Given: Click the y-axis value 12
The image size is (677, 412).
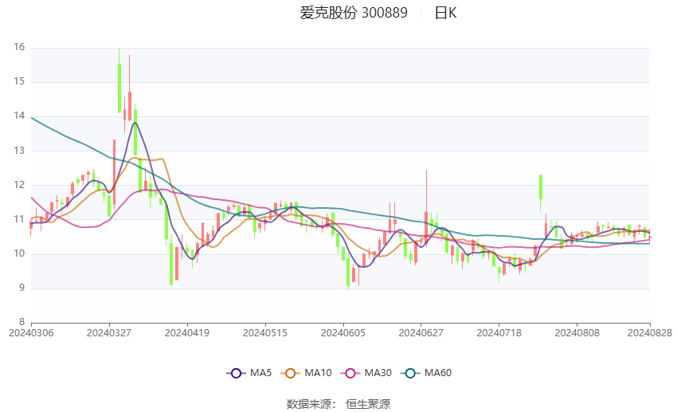Looking at the screenshot, I should (19, 184).
